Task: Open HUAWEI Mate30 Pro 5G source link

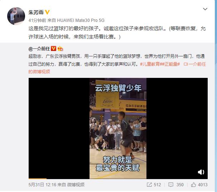Action: (x=81, y=20)
